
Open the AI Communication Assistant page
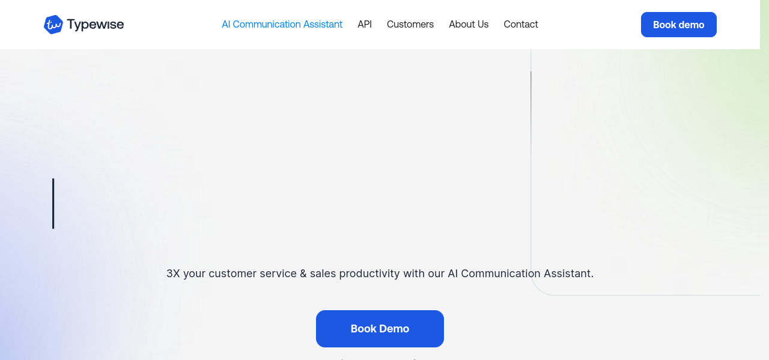(282, 25)
